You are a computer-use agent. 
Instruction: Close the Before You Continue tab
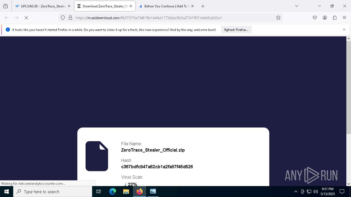point(192,6)
